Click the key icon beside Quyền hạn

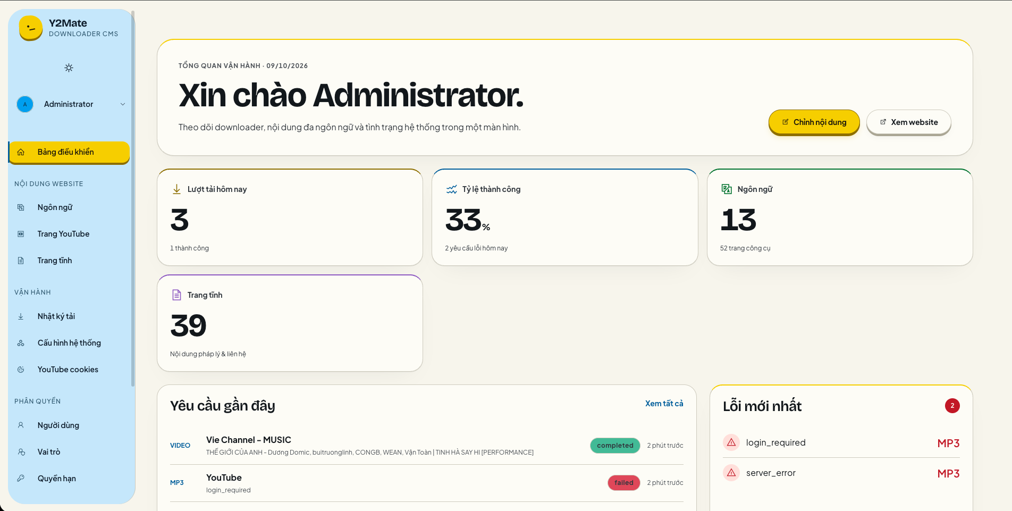coord(21,479)
